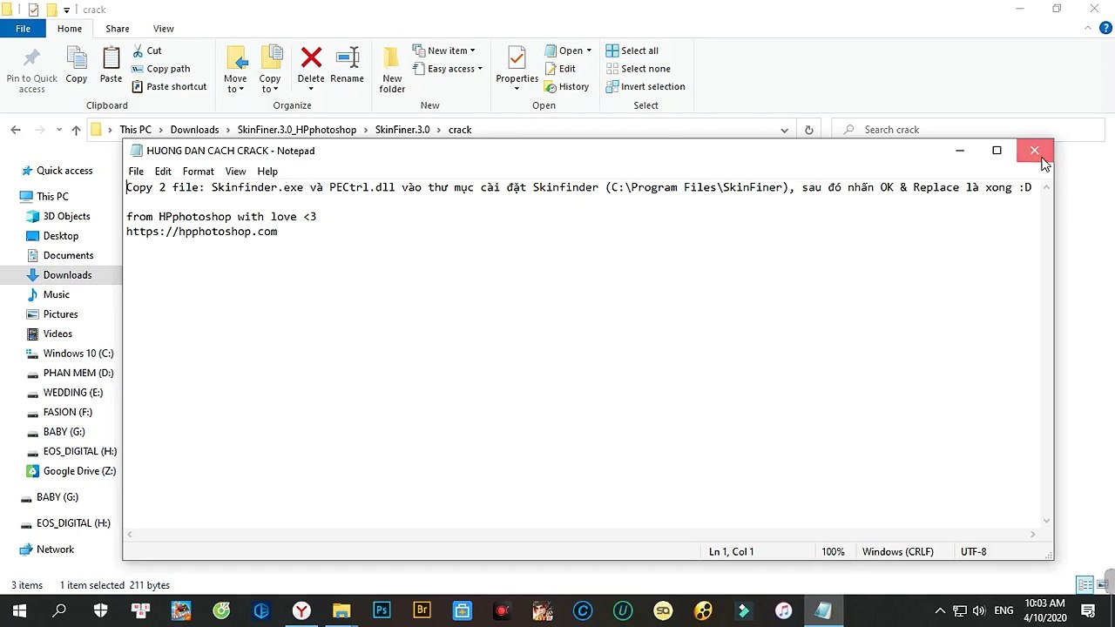Image resolution: width=1115 pixels, height=627 pixels.
Task: Go up one folder level arrow
Action: click(x=76, y=130)
